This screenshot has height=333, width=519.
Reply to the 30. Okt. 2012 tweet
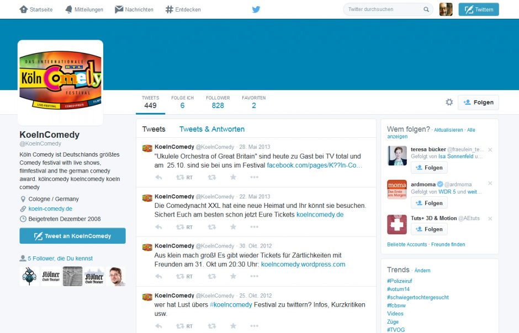pyautogui.click(x=159, y=277)
